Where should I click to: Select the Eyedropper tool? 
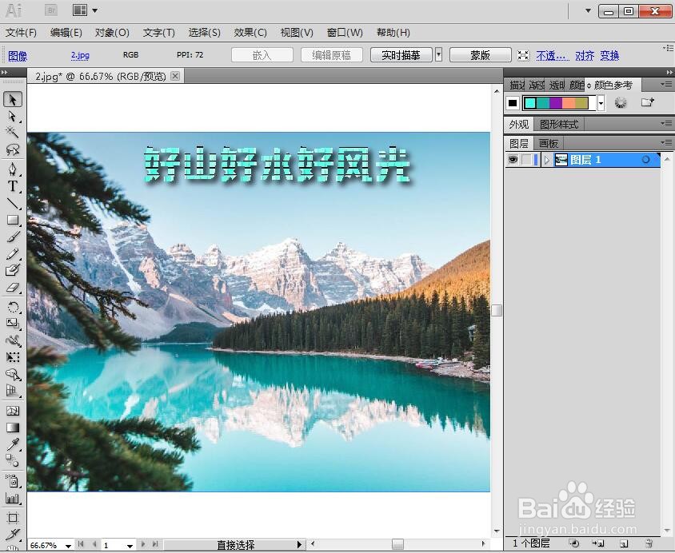click(13, 443)
